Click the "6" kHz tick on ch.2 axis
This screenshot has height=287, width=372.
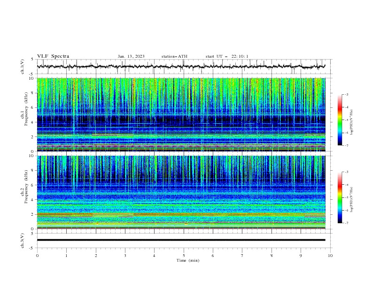[x=32, y=185]
